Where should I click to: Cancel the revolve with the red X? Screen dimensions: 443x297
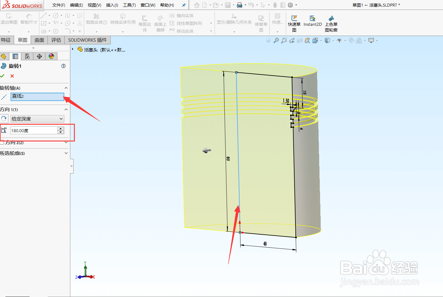coord(12,76)
